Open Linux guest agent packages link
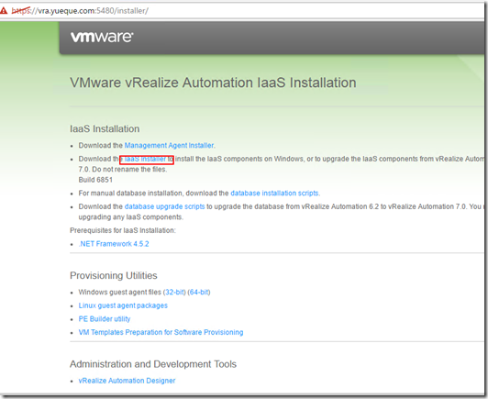 pyautogui.click(x=123, y=305)
